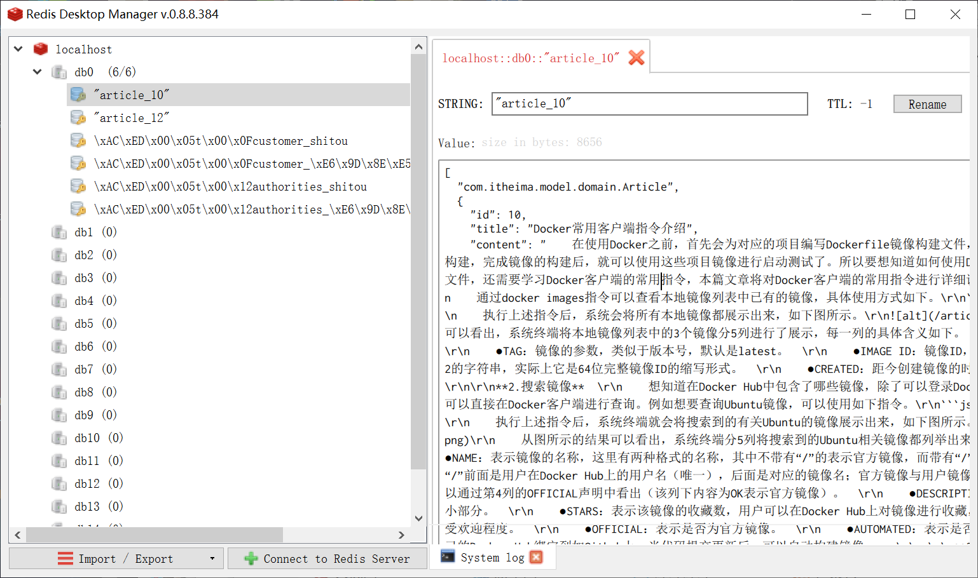Image resolution: width=978 pixels, height=578 pixels.
Task: Click the System log console icon
Action: pyautogui.click(x=448, y=557)
